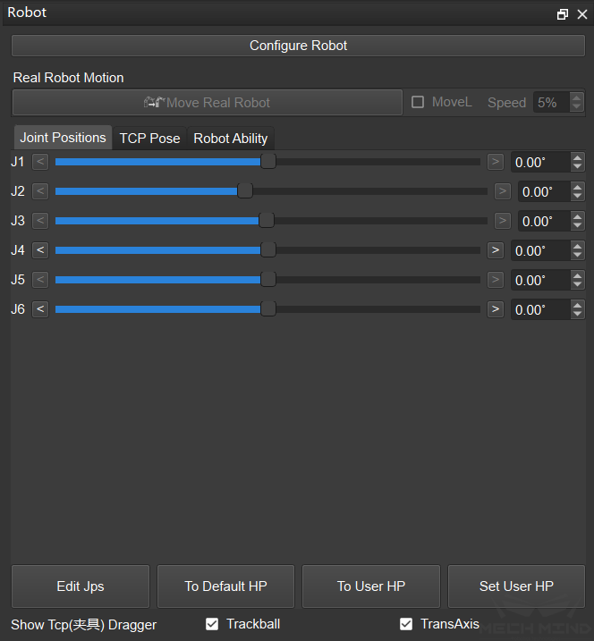Increase Speed percentage with up arrow
This screenshot has height=641, width=594.
[577, 97]
